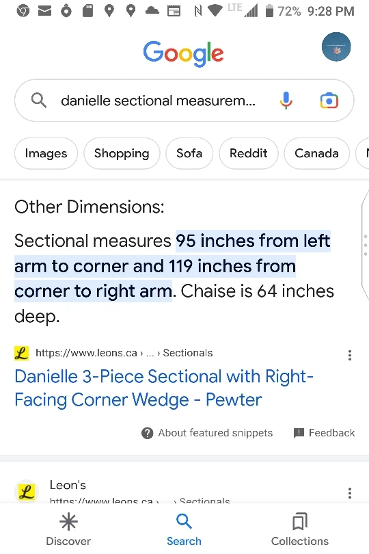Filter results by Images chip
This screenshot has width=369, height=554.
pyautogui.click(x=46, y=153)
